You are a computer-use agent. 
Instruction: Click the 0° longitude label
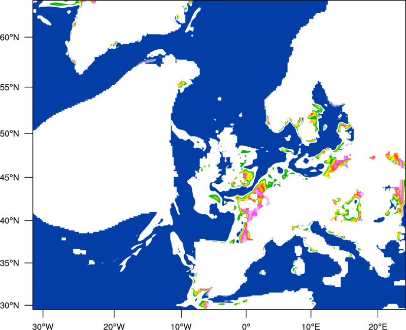click(246, 326)
